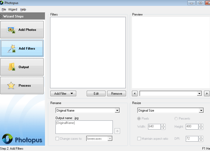This screenshot has width=210, height=151.
Task: Click the Edit filter button
Action: tap(96, 94)
